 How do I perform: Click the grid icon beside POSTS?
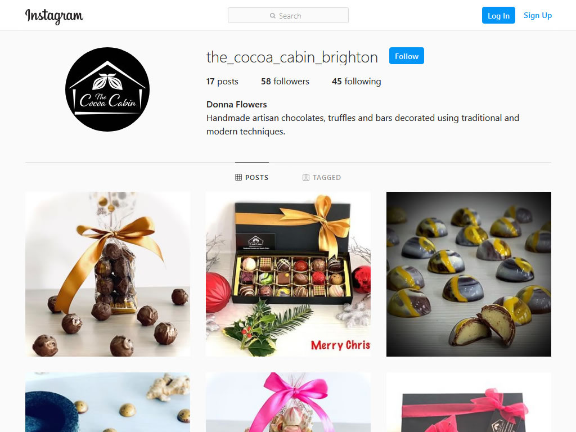coord(238,177)
